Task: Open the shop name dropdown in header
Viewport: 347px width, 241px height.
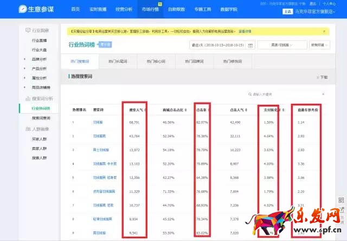Action: [315, 11]
